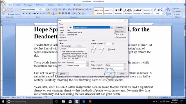Click the font color swatch
Viewport: 186px width, 104px height.
[x=53, y=14]
